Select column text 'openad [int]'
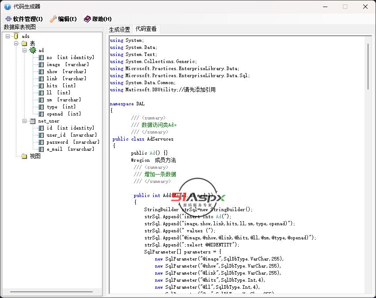Screen dimensions: 376x298 64,114
